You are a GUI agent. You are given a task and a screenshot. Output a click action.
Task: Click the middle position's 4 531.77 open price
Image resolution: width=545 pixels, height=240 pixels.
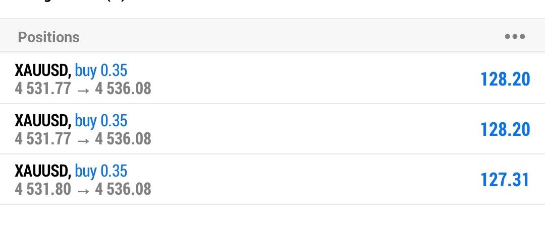(43, 139)
